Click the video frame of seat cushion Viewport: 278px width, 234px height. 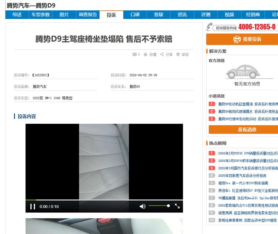[x=104, y=162]
